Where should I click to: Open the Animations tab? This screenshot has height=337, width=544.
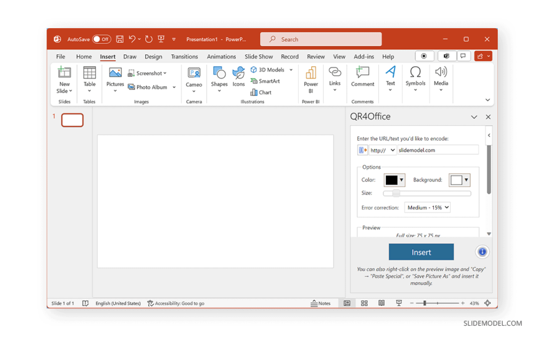(x=221, y=56)
